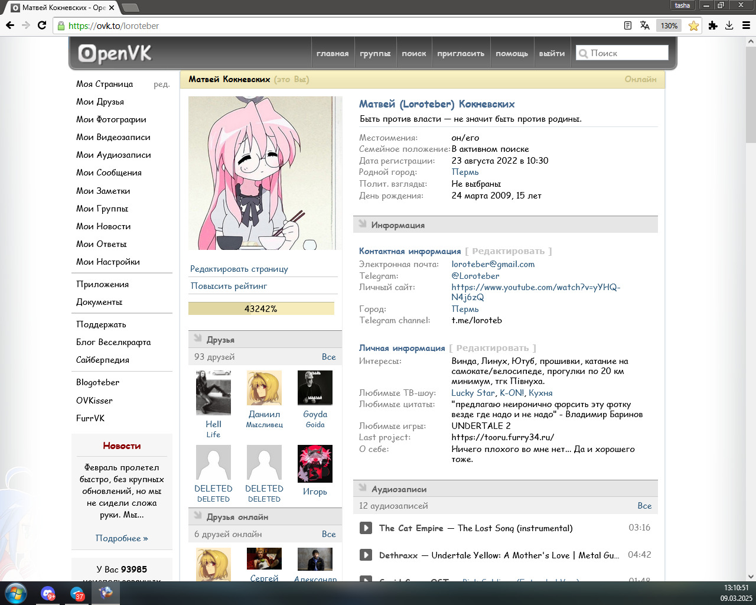
Task: Open Discord from the taskbar
Action: (x=48, y=593)
